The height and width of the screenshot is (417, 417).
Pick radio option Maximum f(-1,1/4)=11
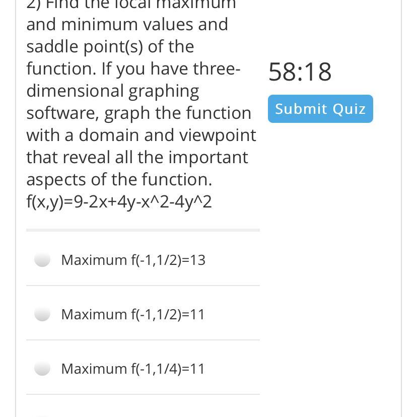(42, 369)
